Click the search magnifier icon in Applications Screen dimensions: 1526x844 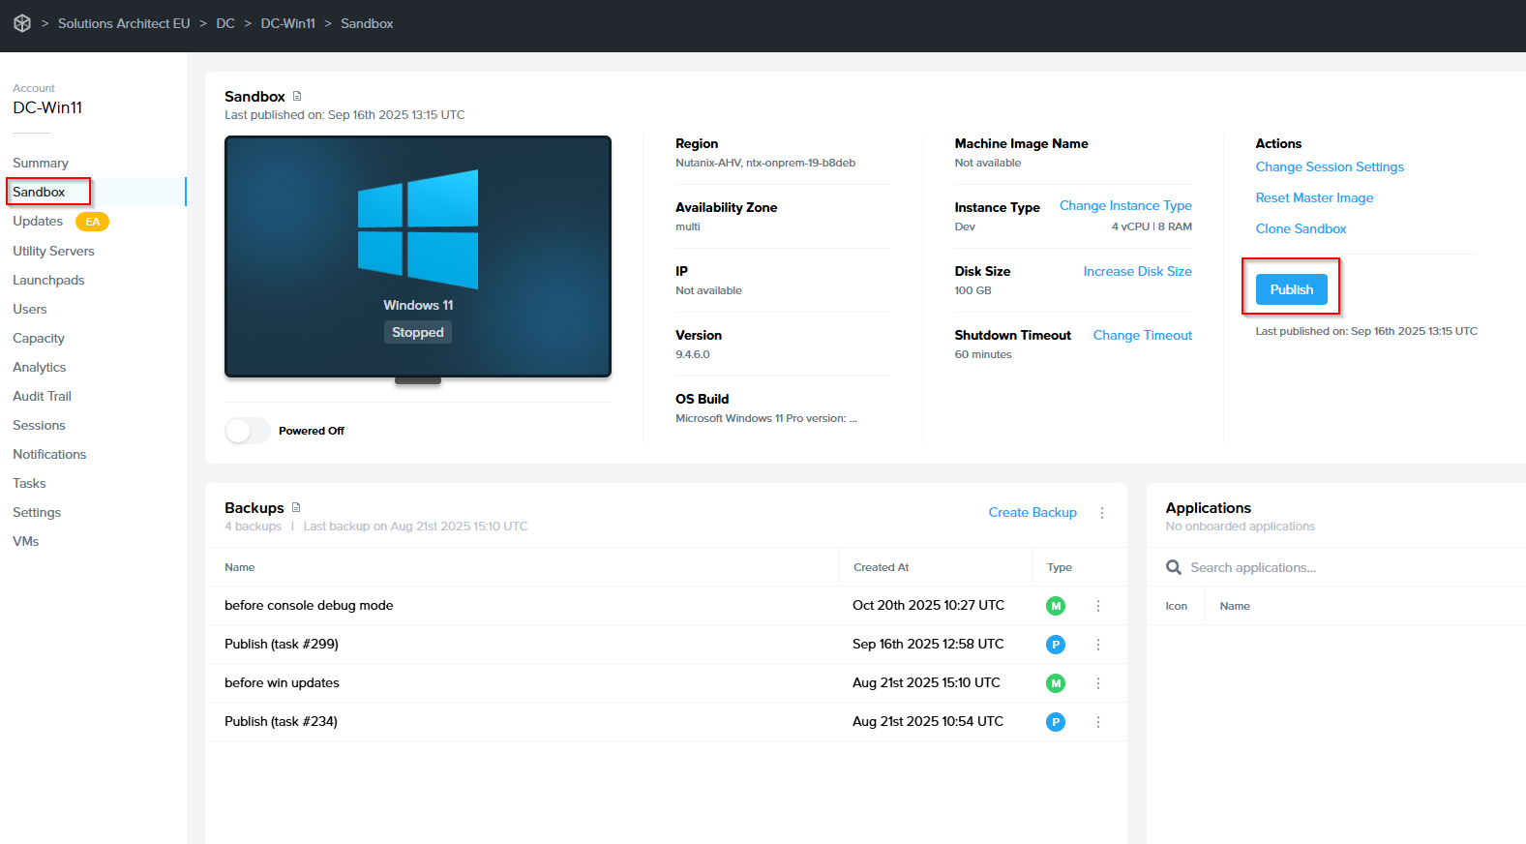click(x=1173, y=567)
